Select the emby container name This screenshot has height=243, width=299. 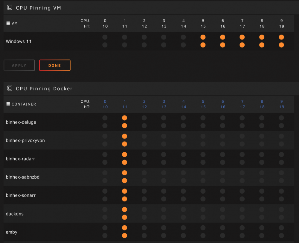pyautogui.click(x=11, y=232)
